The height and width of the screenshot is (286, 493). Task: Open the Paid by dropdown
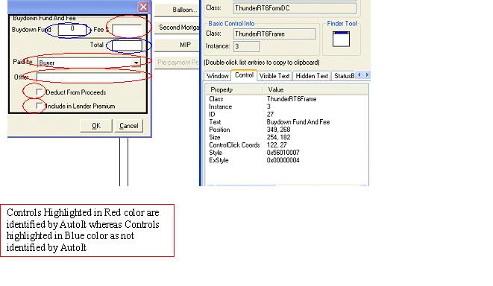click(136, 63)
